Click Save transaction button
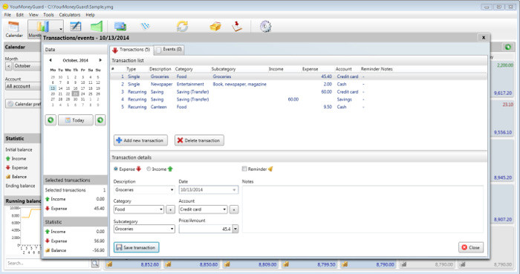This screenshot has height=274, width=520. click(136, 247)
